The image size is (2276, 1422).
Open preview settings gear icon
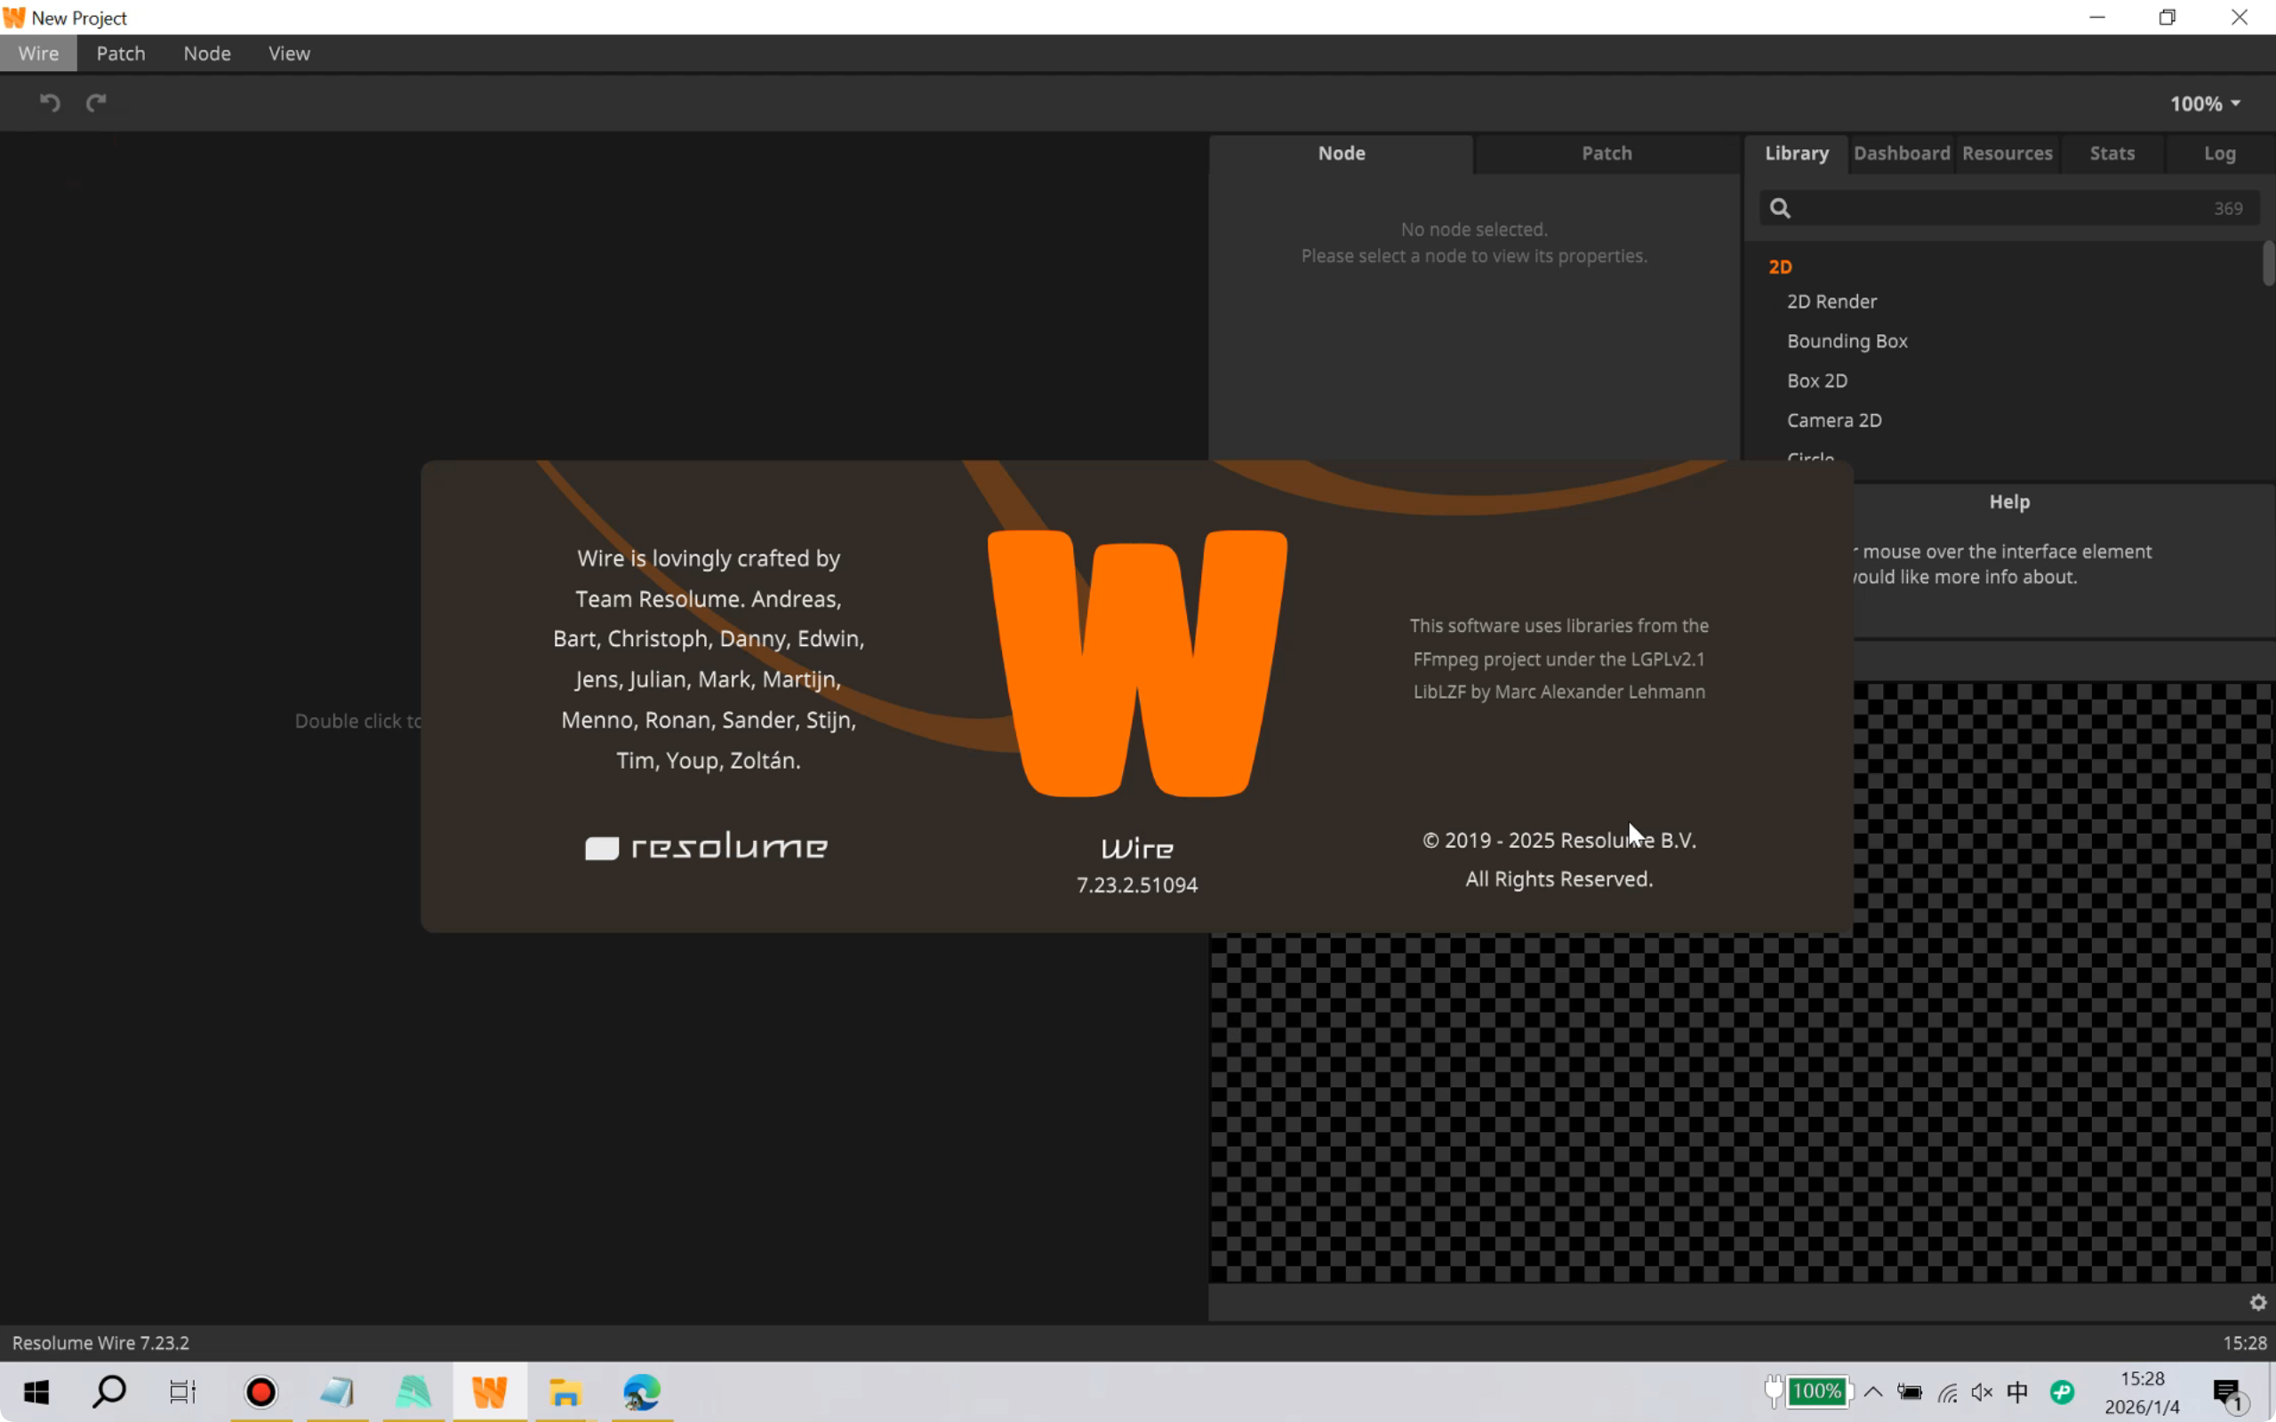click(x=2257, y=1303)
